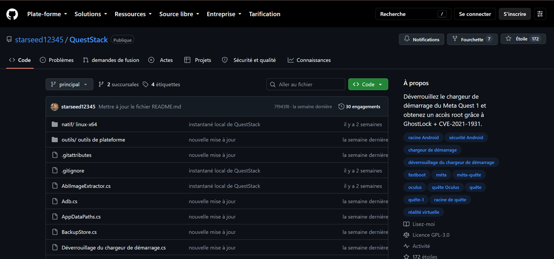The height and width of the screenshot is (259, 554).
Task: Click the file icon next to .gitignore
Action: tap(55, 170)
